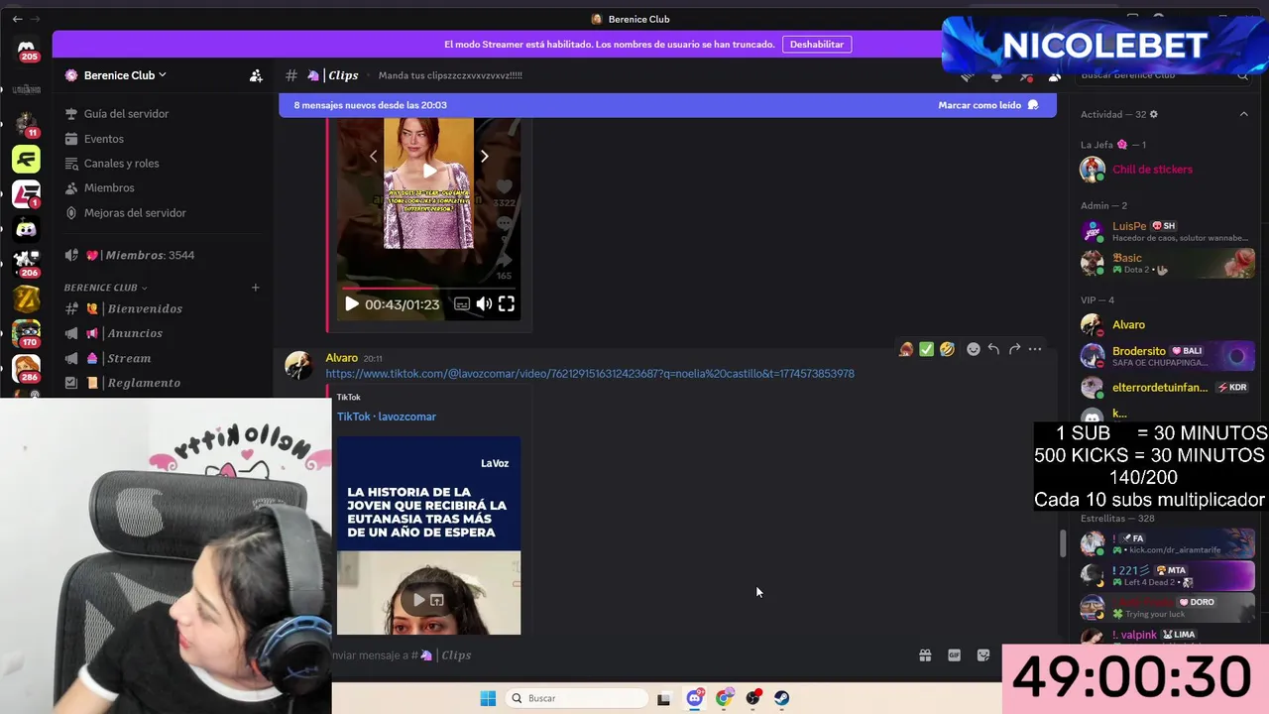The width and height of the screenshot is (1269, 714).
Task: Seek on the video progress bar
Action: coord(428,289)
